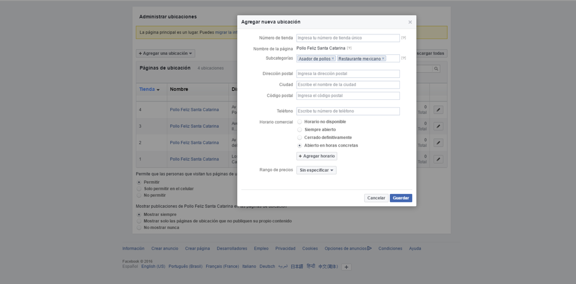
Task: Switch language to Français (France)
Action: [222, 266]
